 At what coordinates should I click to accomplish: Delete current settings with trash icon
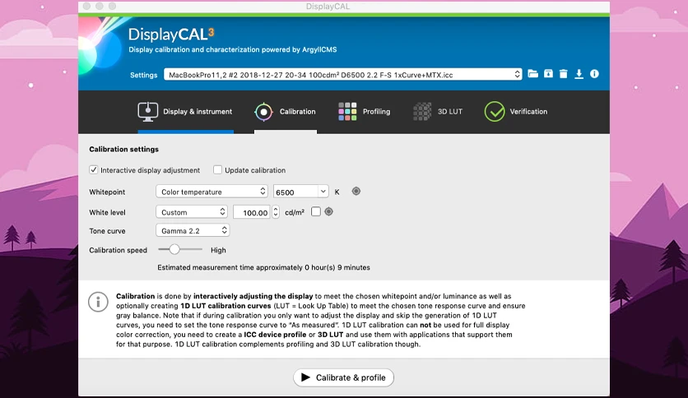pyautogui.click(x=564, y=74)
